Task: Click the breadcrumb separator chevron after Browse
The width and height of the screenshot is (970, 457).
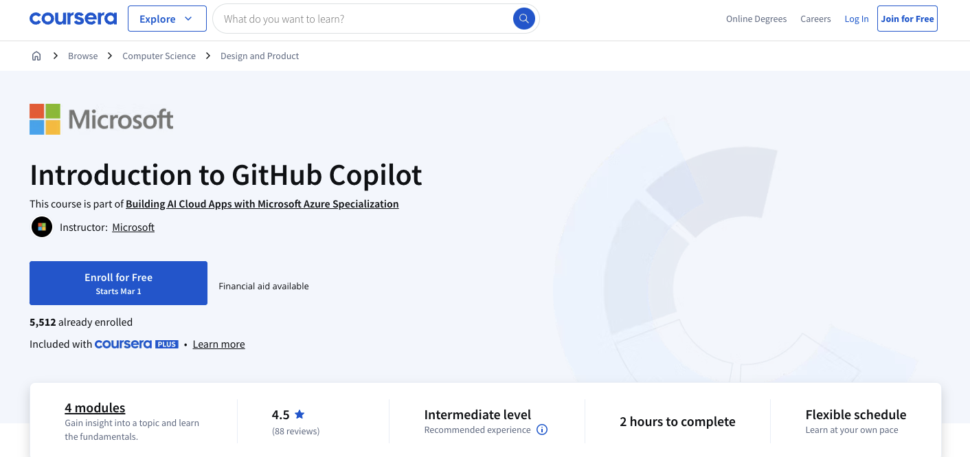Action: [x=109, y=56]
